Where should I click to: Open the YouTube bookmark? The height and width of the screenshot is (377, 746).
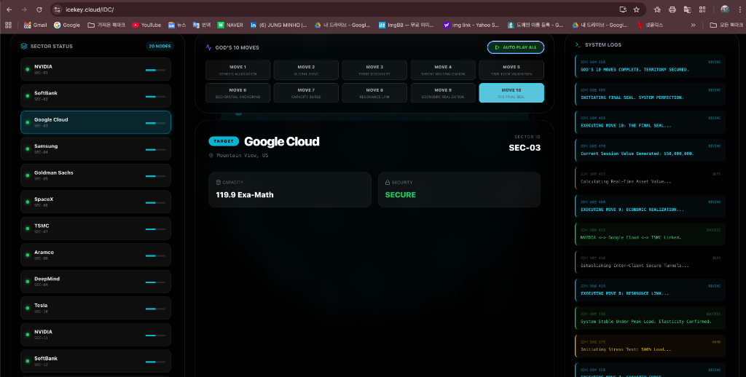[x=146, y=25]
